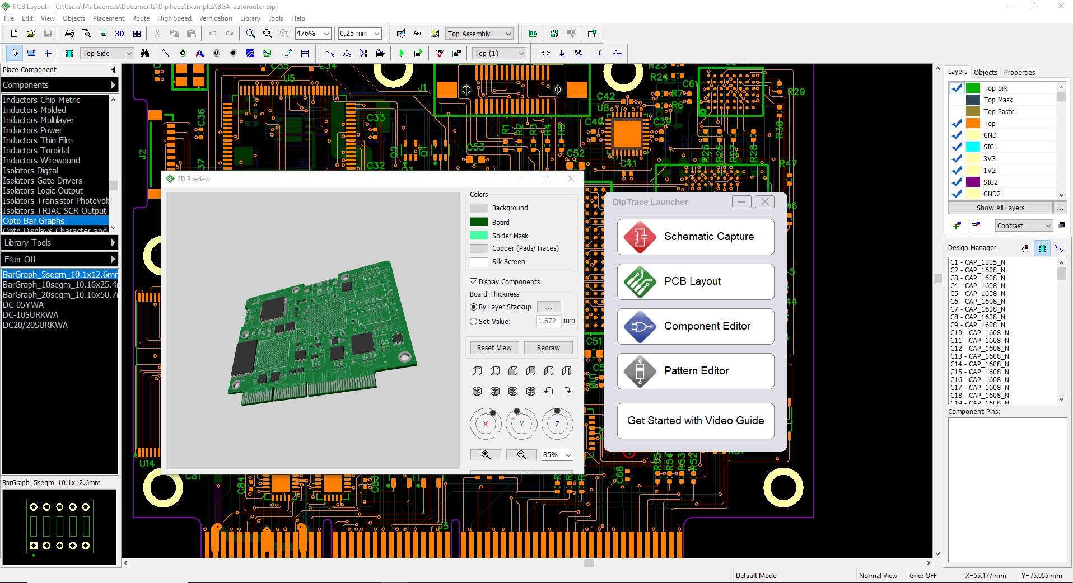Select the Zoom In magnifier tool
1073x583 pixels.
click(250, 34)
